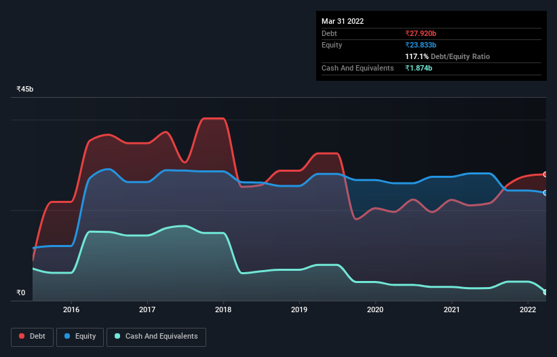Click the Debt row label in the tooltip
Viewport: 557px width, 357px height.
point(329,33)
